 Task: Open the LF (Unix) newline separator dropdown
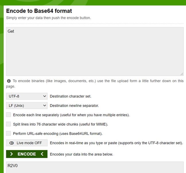point(27,106)
